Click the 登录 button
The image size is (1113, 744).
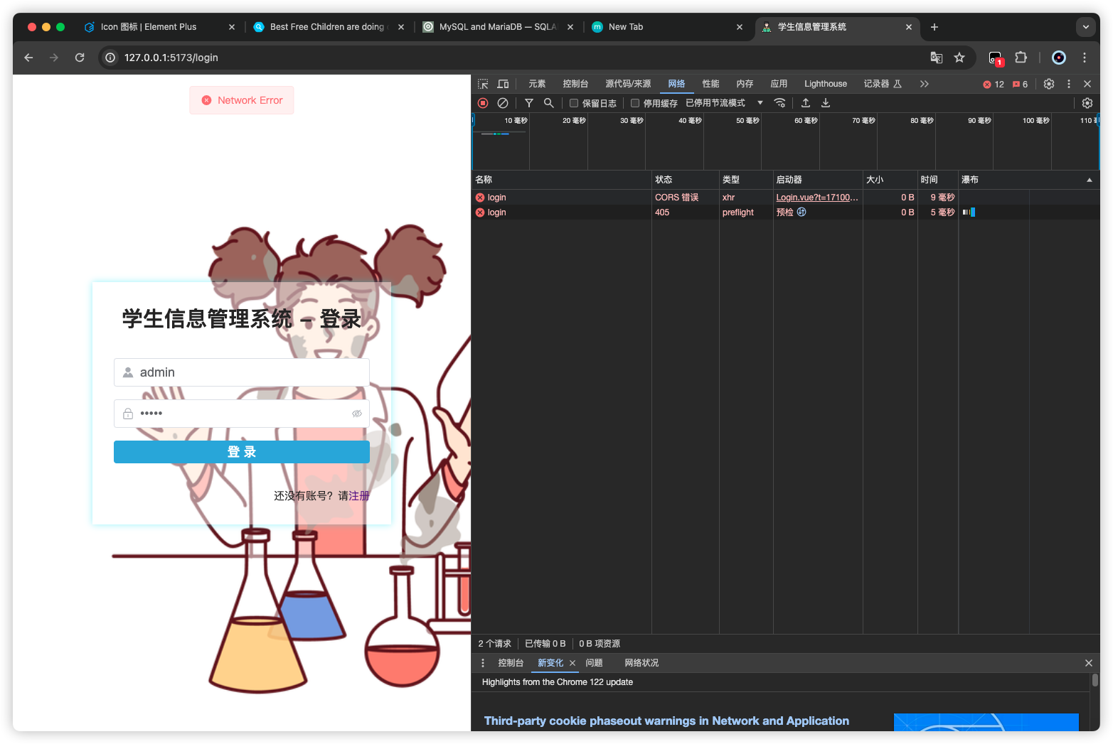pos(241,452)
